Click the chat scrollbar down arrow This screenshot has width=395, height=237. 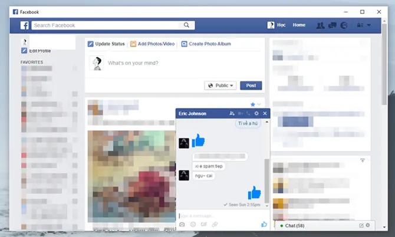(x=267, y=206)
